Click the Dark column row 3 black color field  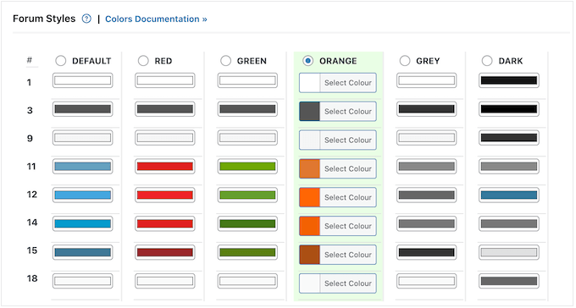[x=509, y=109]
